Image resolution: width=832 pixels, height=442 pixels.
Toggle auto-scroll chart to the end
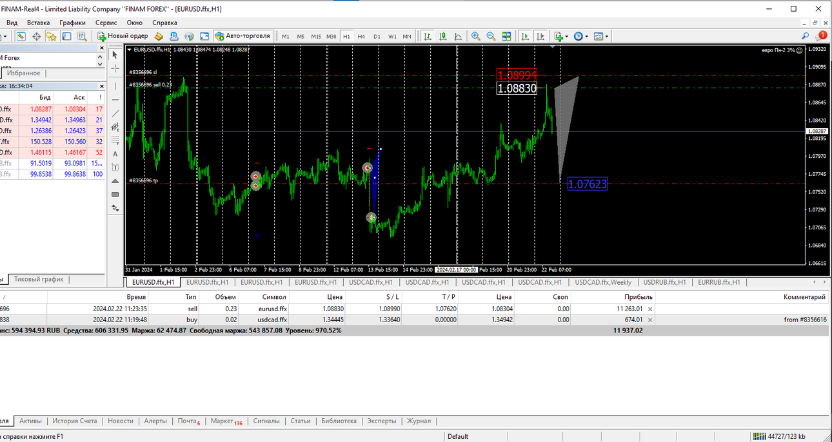[x=525, y=36]
